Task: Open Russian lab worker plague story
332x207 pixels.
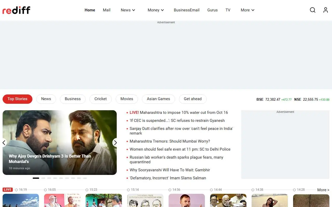Action: 176,160
